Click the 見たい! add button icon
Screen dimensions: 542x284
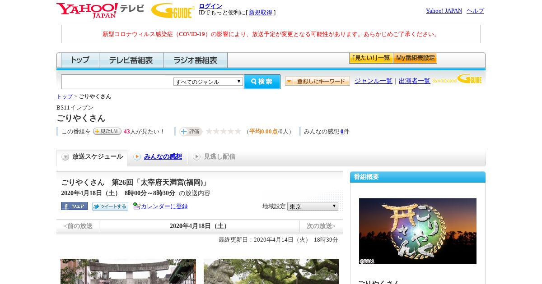pos(107,131)
